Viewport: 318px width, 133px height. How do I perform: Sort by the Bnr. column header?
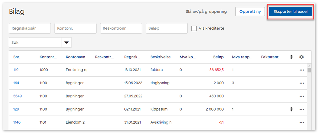click(17, 57)
